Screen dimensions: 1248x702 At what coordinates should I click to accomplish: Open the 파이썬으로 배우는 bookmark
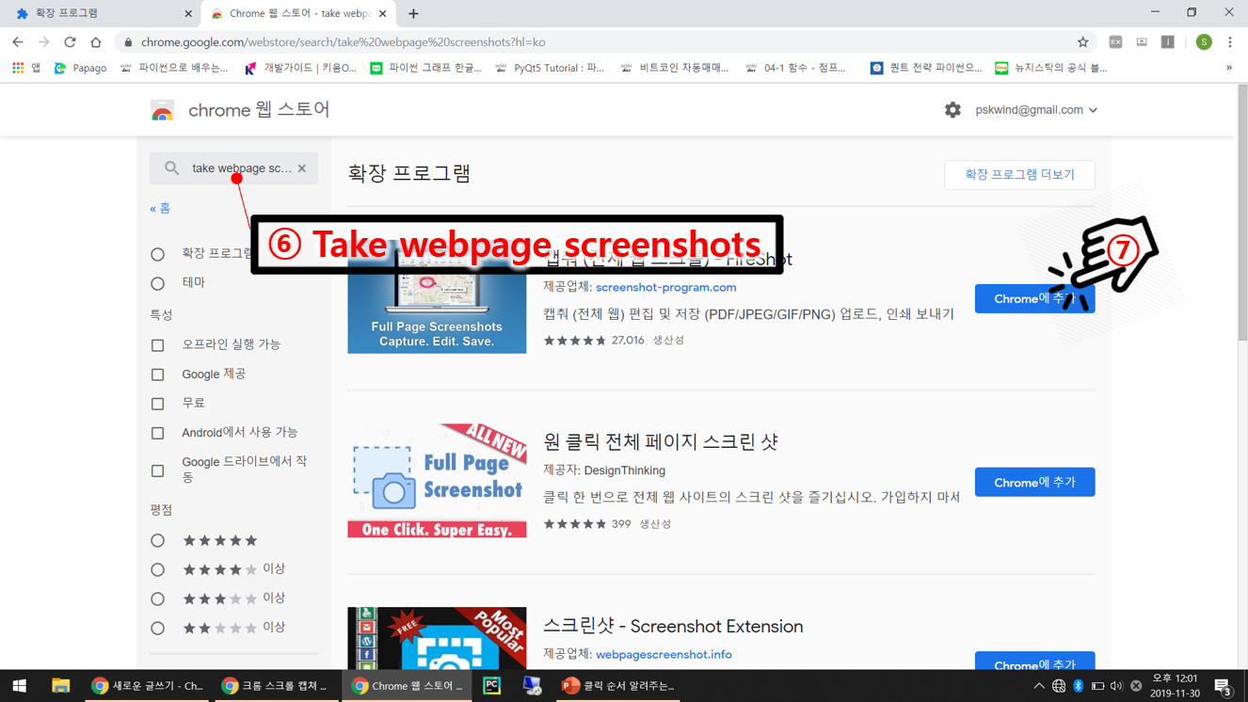point(174,68)
